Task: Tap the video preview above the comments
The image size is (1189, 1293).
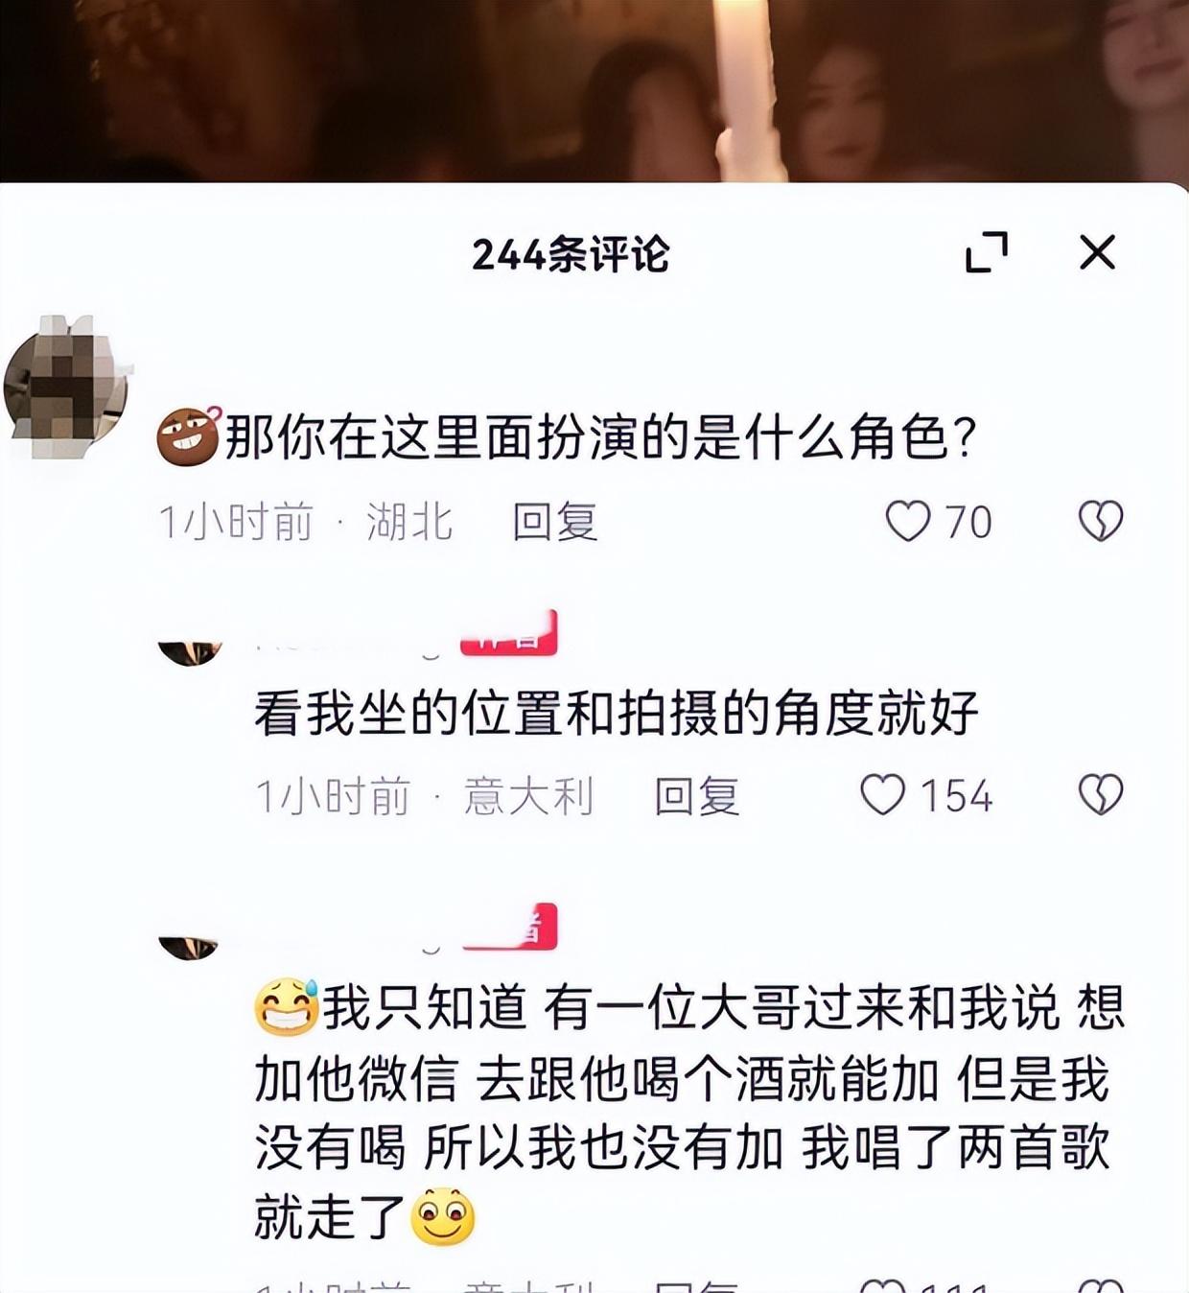Action: [x=594, y=91]
